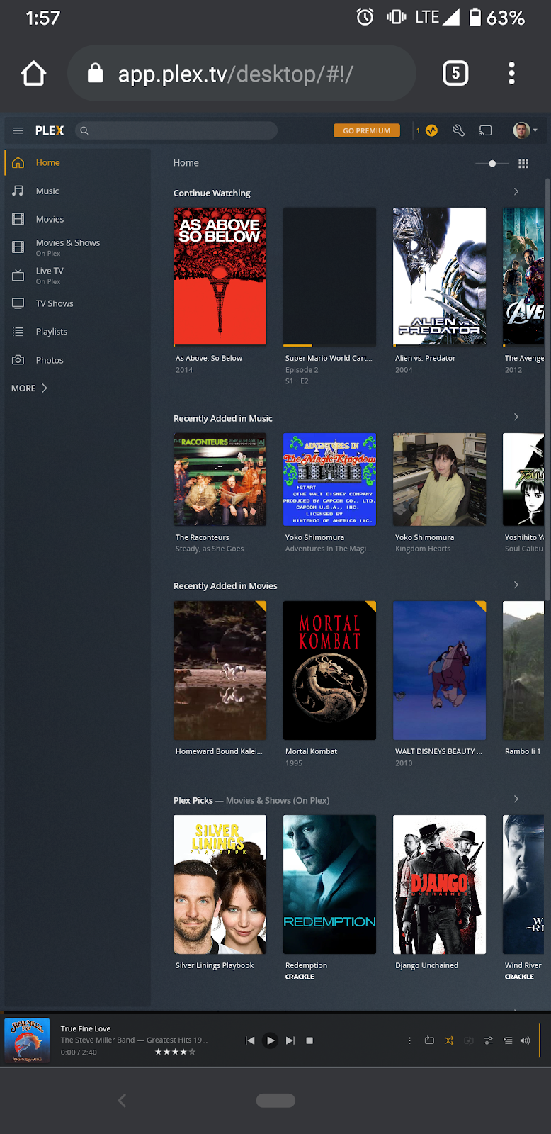Open Super Mario World Cartoon thumbnail

pos(330,276)
